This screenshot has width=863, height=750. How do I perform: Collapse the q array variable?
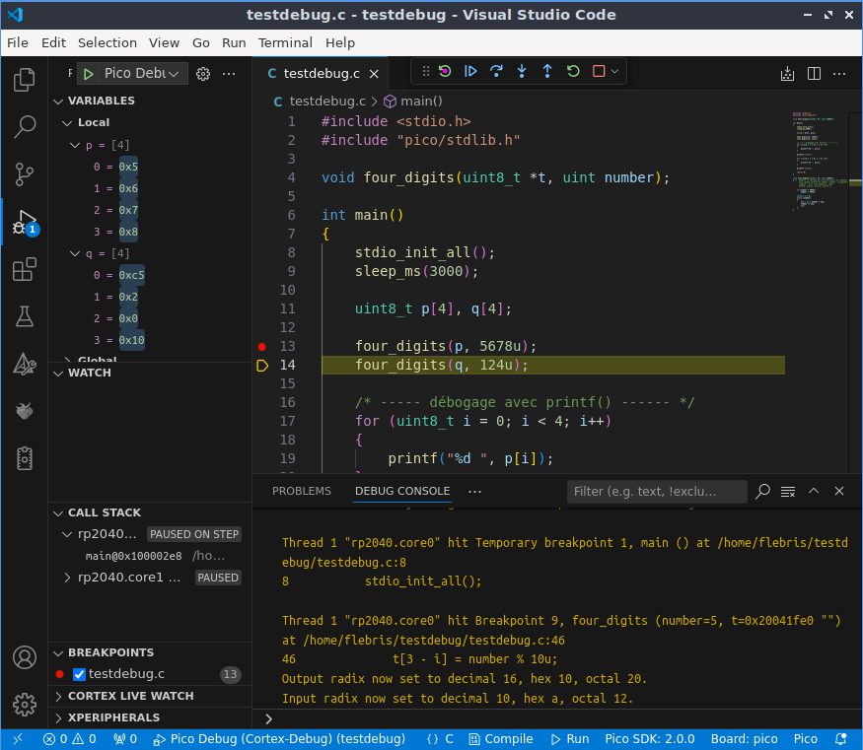75,253
